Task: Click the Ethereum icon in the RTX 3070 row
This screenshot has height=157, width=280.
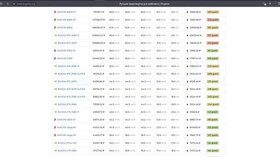Action: pos(187,43)
